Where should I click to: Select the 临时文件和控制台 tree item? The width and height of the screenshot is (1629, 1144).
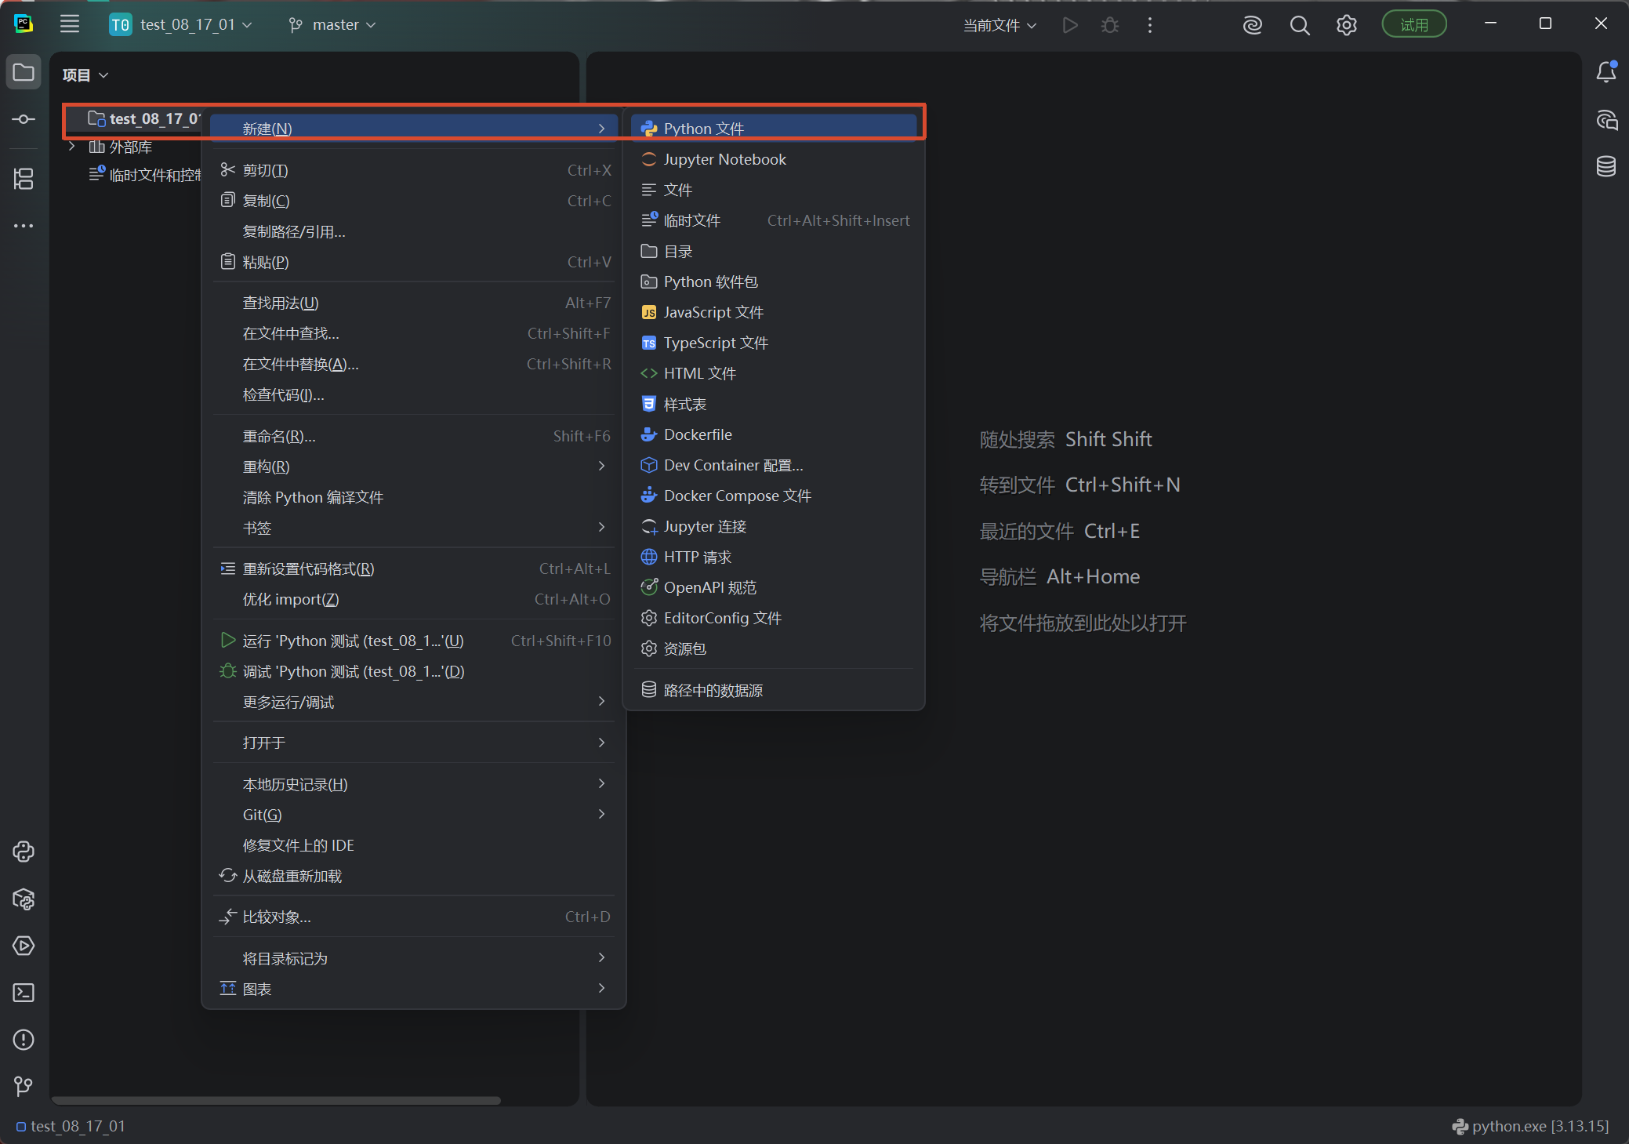pyautogui.click(x=146, y=175)
